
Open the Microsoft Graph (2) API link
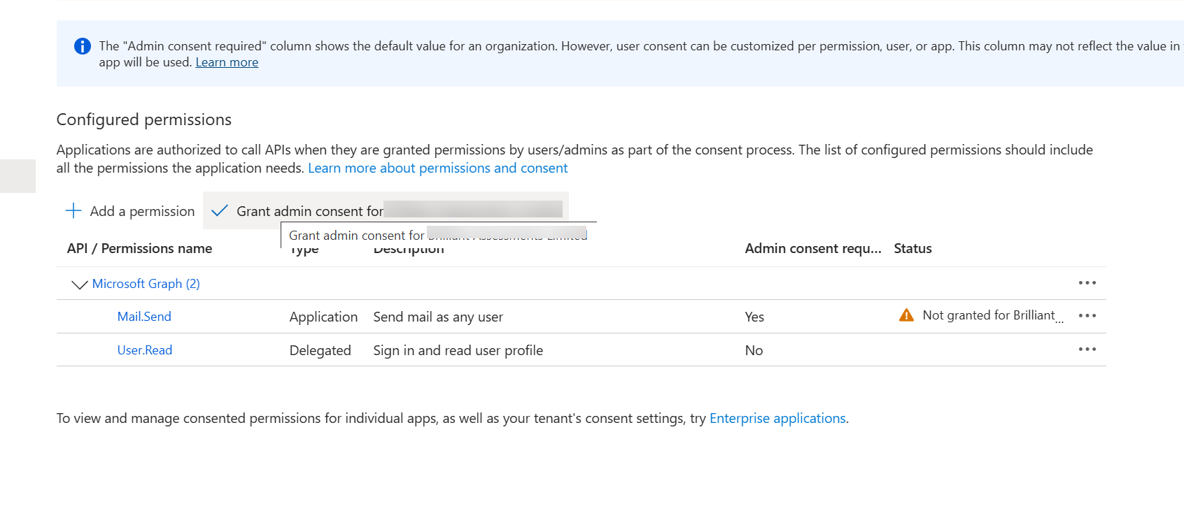click(146, 284)
